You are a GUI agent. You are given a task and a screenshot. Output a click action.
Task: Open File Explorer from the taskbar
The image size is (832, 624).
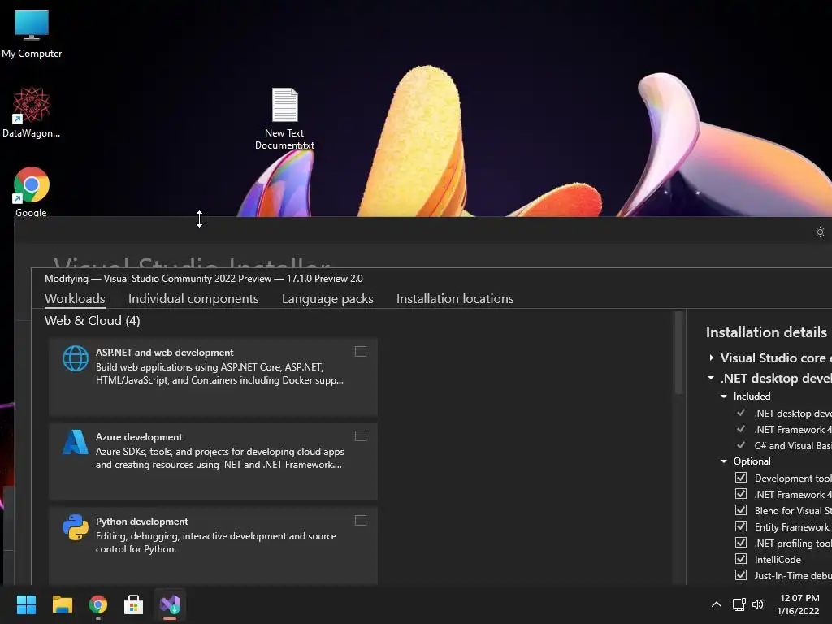pos(62,604)
